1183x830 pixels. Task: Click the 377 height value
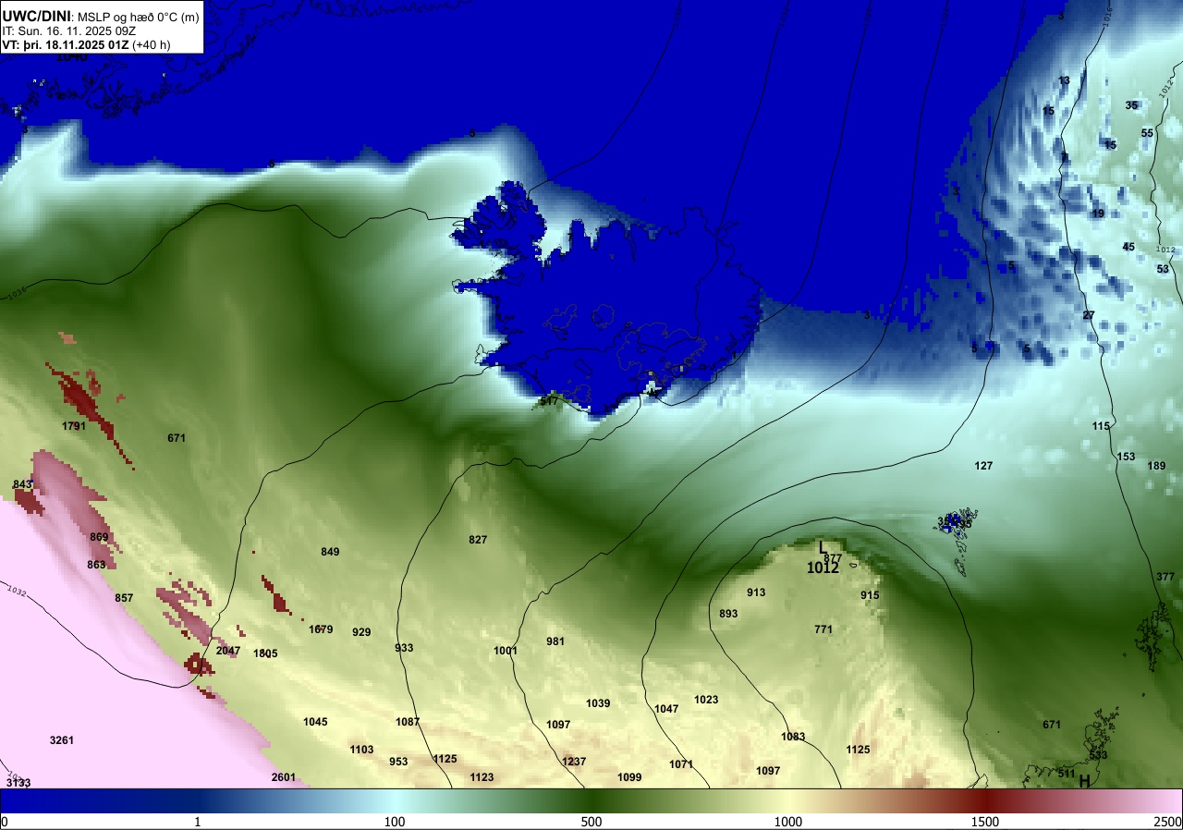1165,577
